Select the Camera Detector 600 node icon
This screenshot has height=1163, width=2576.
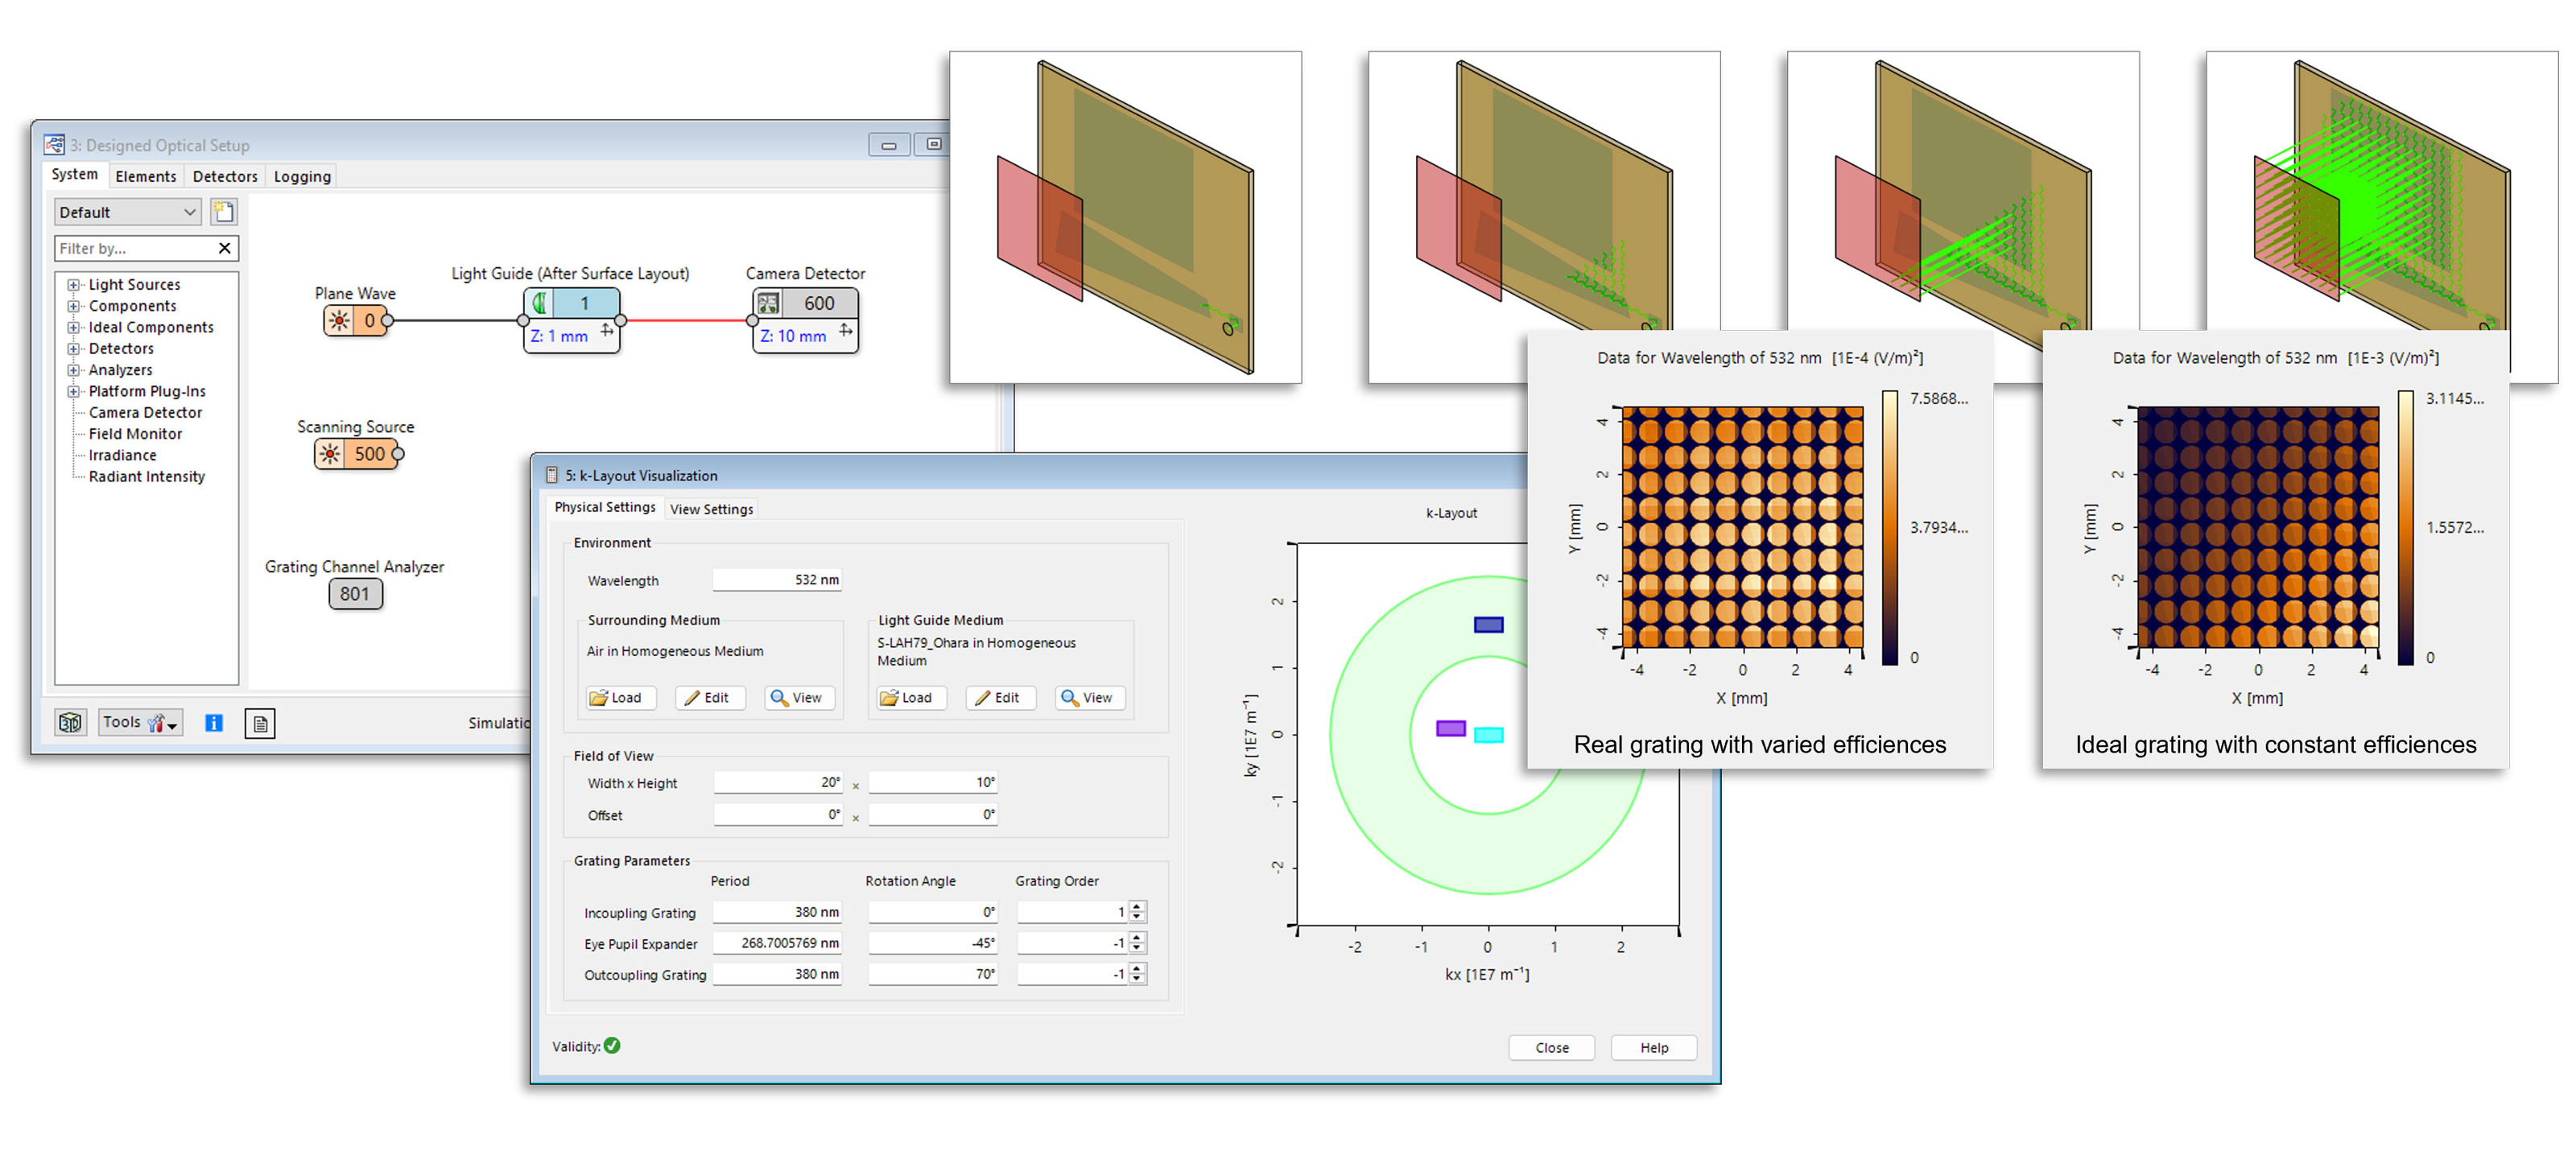768,304
